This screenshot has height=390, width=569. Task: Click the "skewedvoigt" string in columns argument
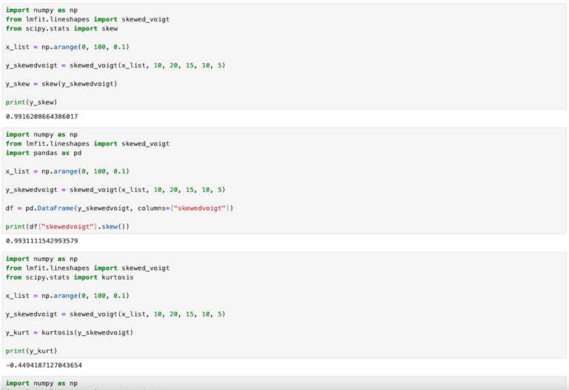click(x=200, y=208)
